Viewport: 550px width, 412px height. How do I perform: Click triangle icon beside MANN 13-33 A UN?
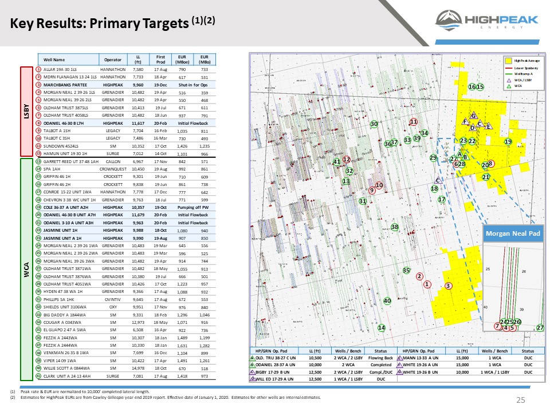click(x=399, y=358)
